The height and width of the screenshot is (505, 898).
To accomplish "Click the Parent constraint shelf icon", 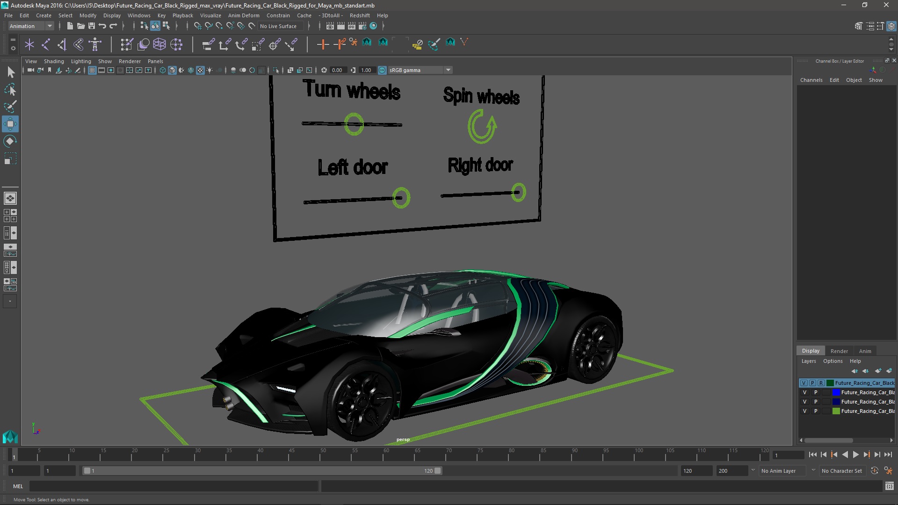I will point(208,44).
